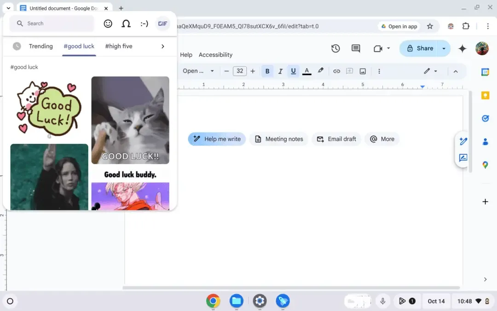The image size is (497, 311).
Task: Increase font size plus button
Action: 253,71
